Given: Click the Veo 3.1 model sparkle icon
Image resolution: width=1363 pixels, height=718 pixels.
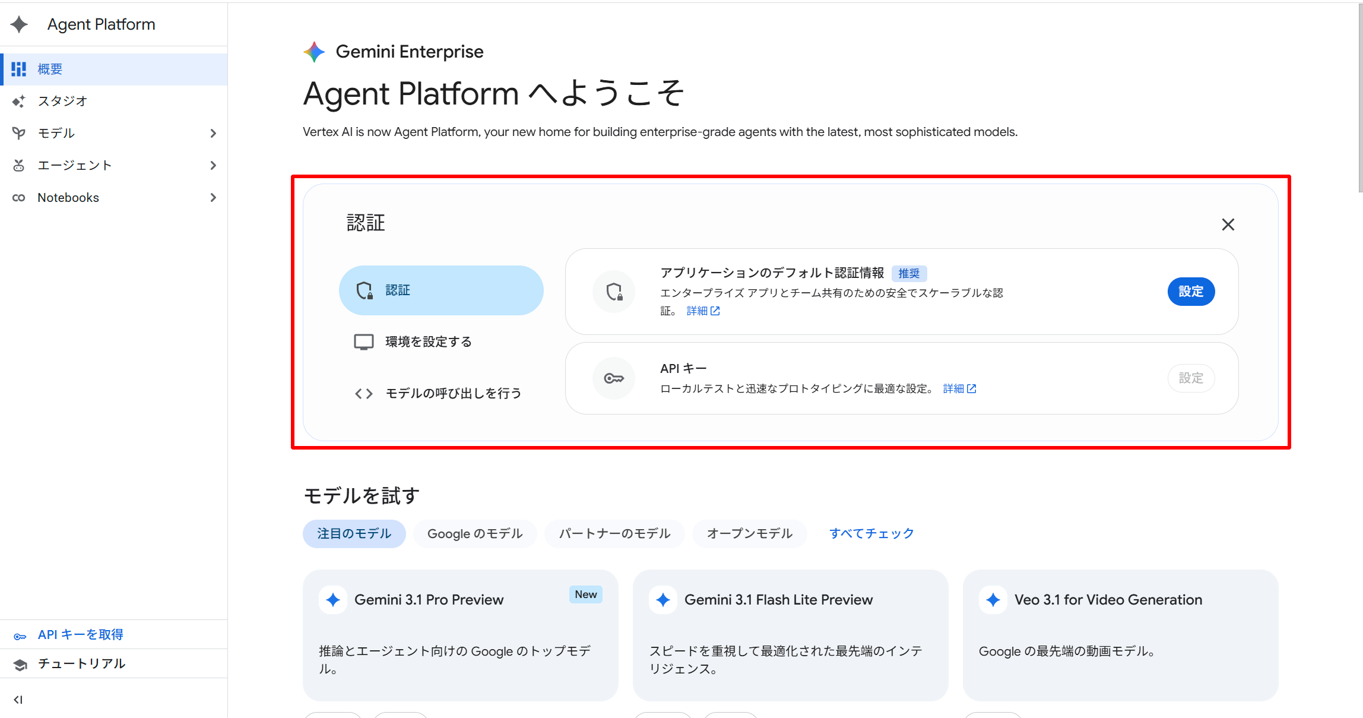Looking at the screenshot, I should click(x=993, y=600).
